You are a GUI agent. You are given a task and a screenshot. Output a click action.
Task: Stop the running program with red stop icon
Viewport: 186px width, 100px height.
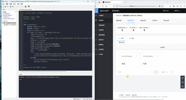[x=26, y=7]
